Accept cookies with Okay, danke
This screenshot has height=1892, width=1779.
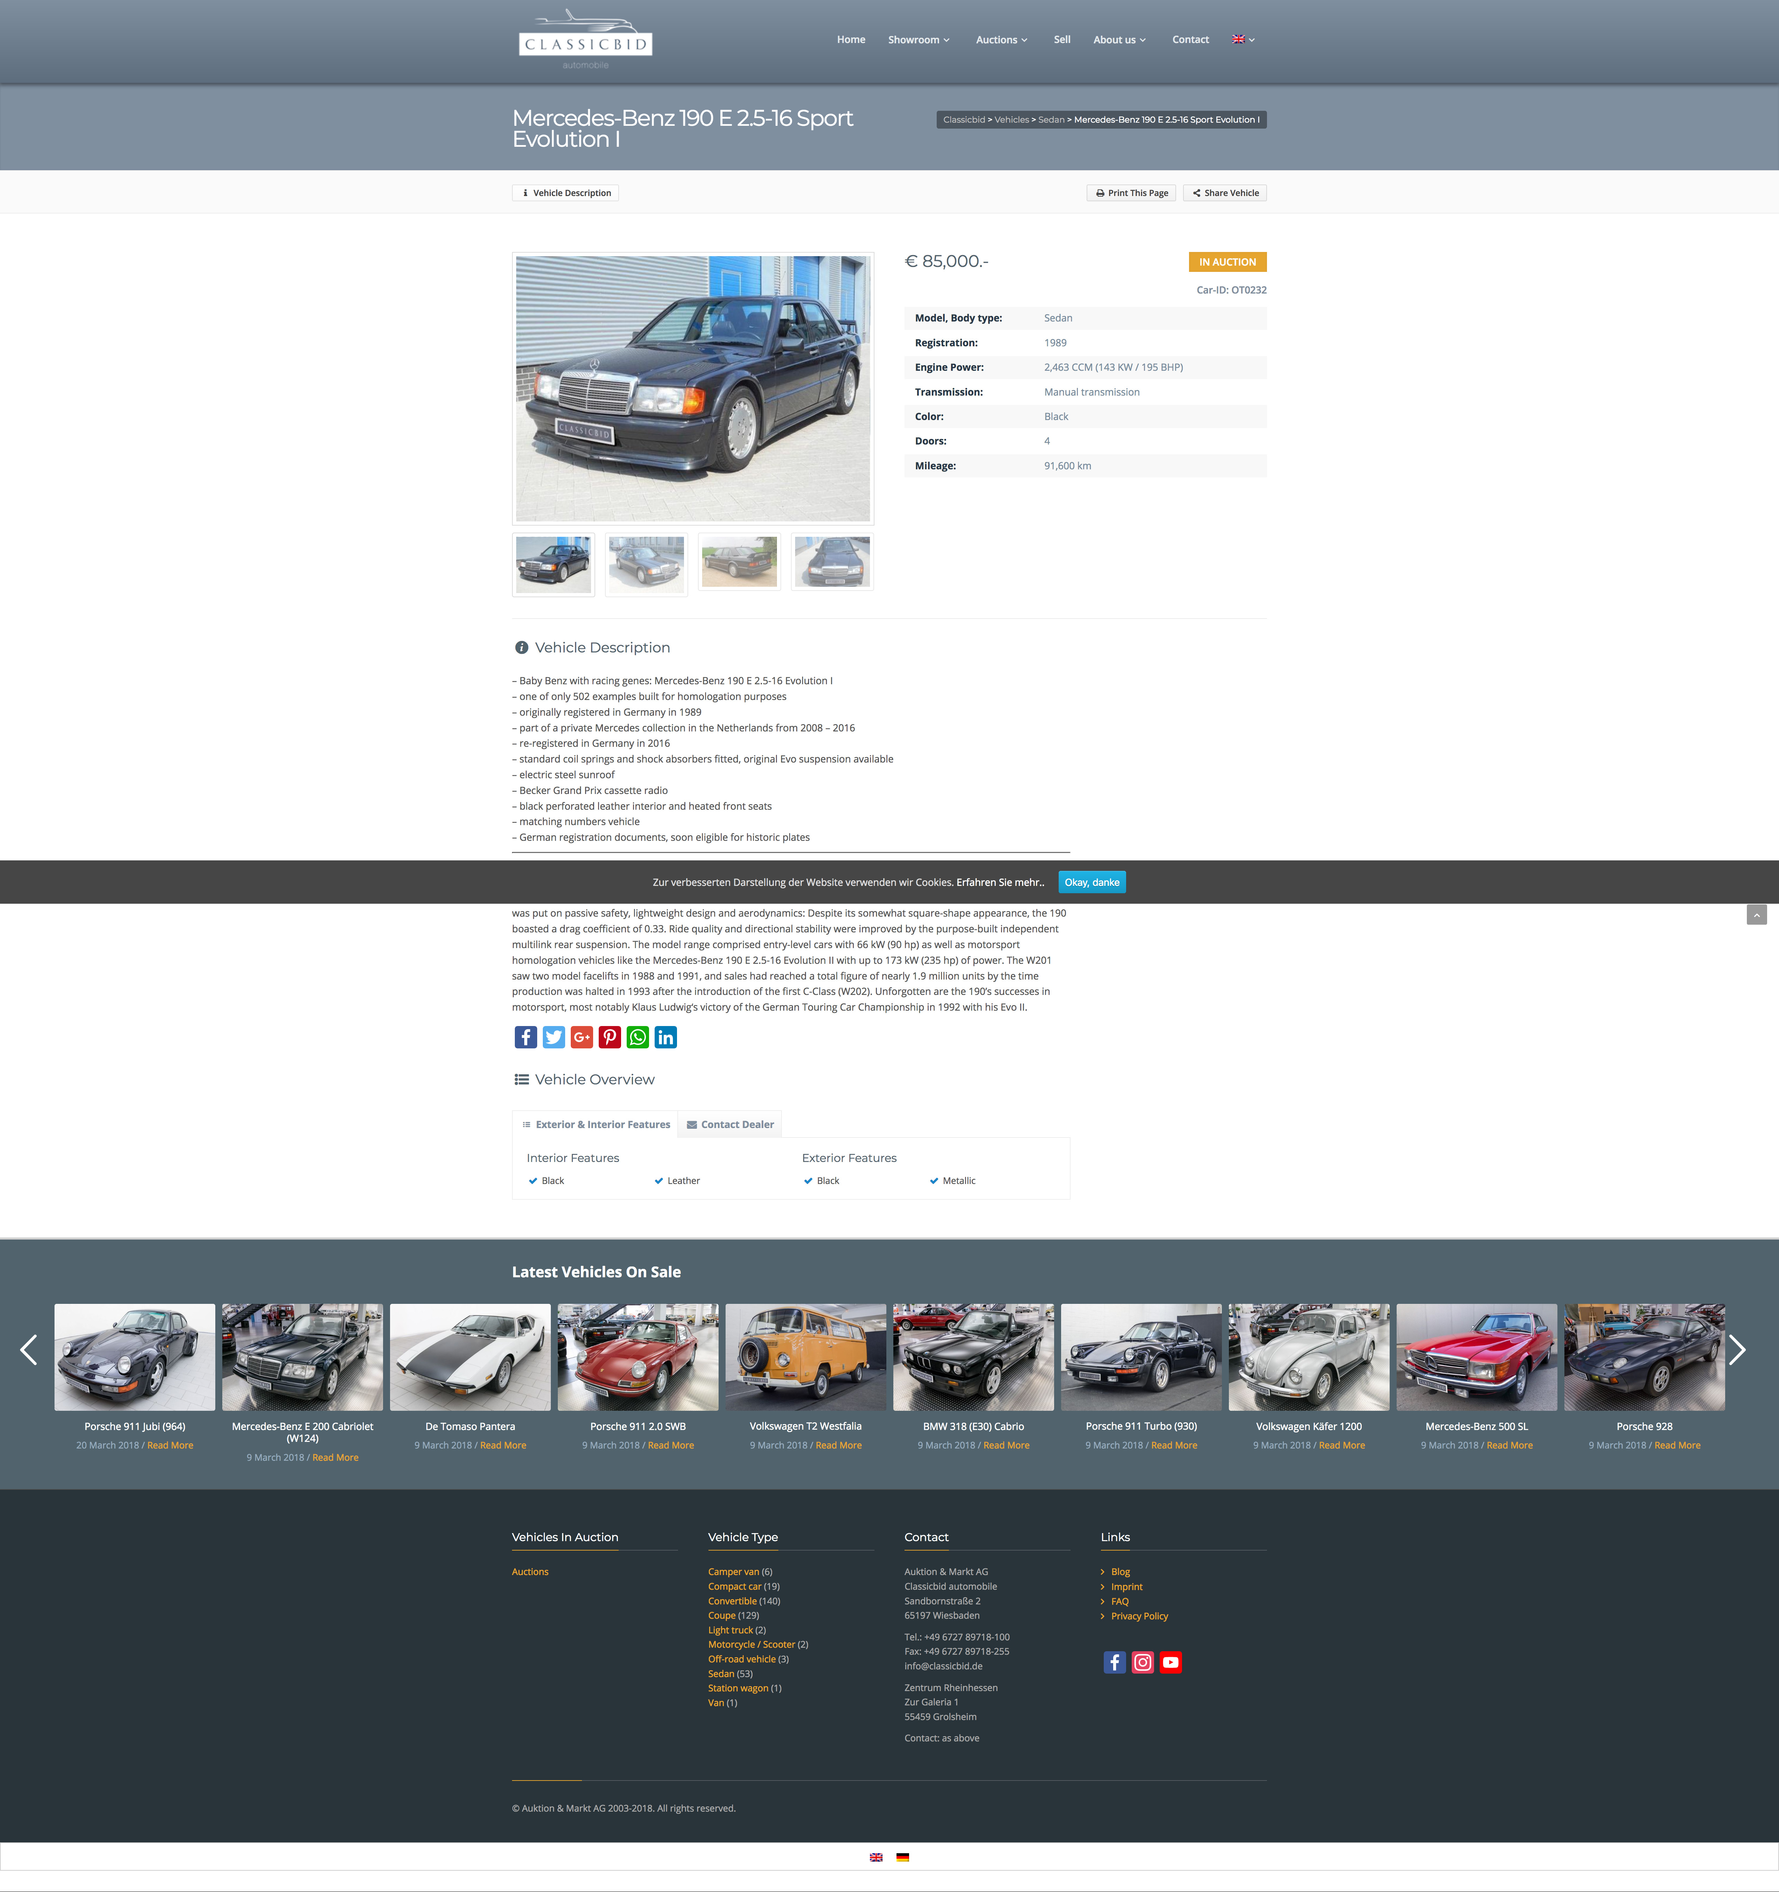click(1092, 882)
